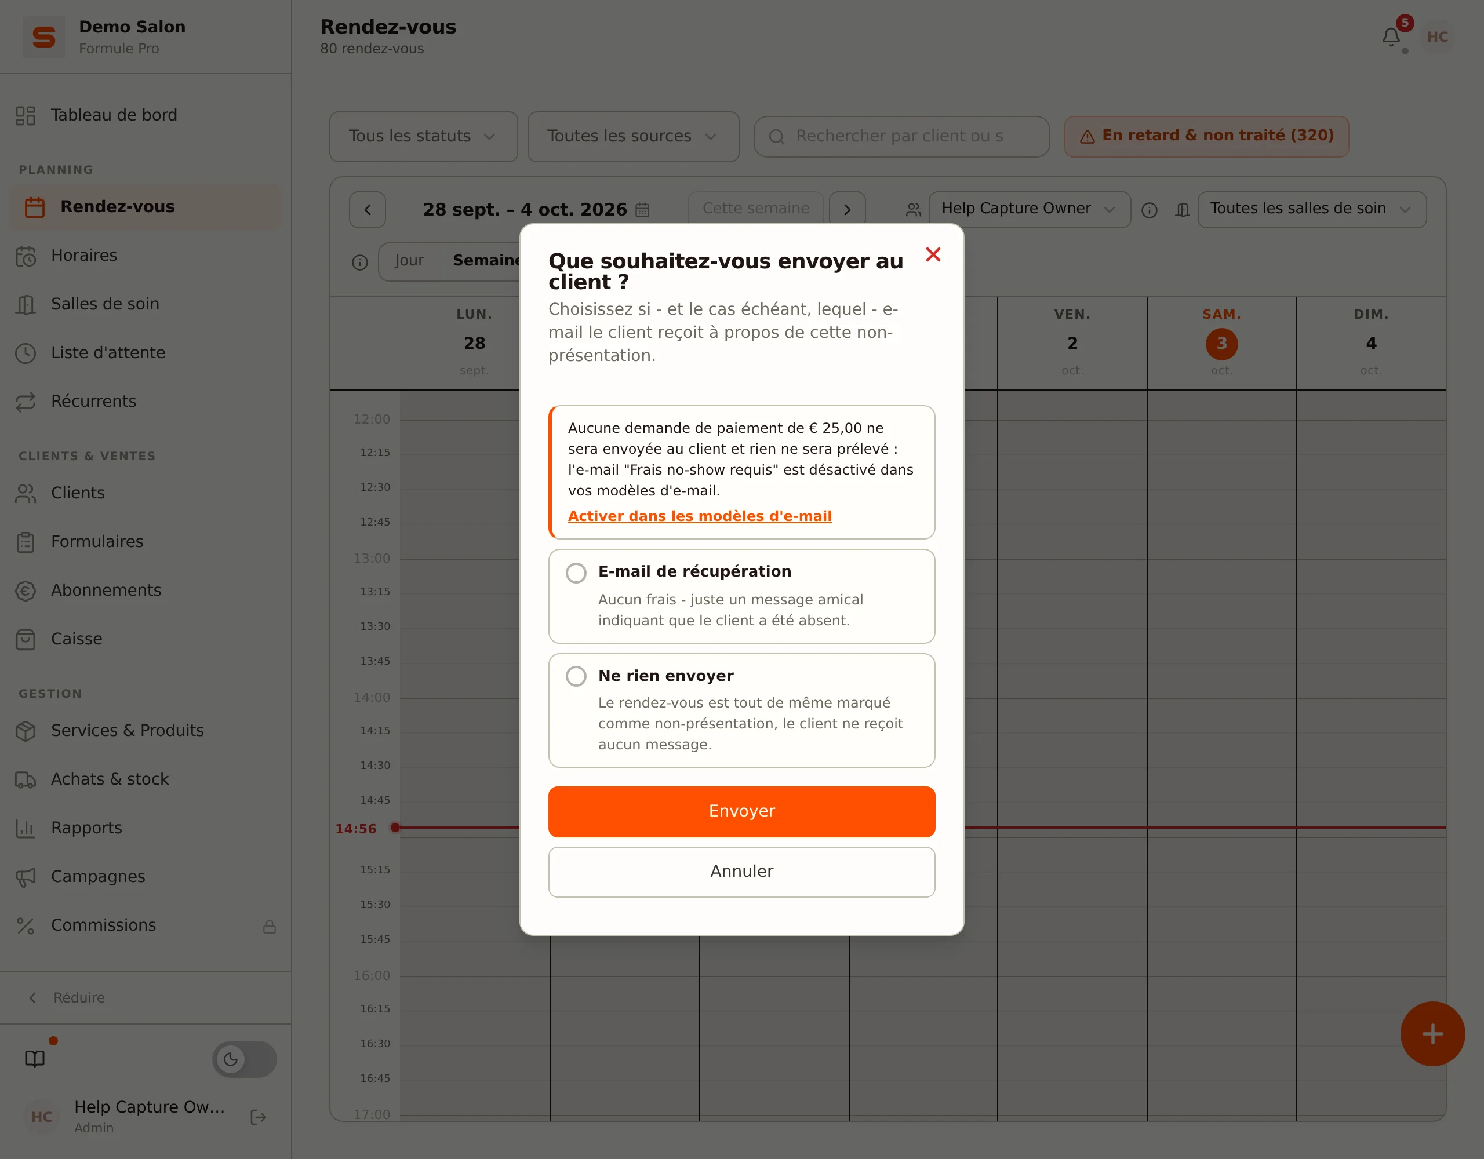Go to the next week arrow
The height and width of the screenshot is (1159, 1484).
[847, 209]
